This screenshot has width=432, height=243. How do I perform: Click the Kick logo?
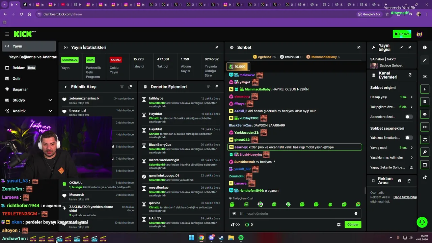25,34
